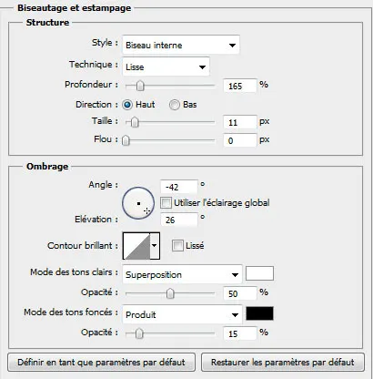Viewport: 373px width, 379px height.
Task: Click Restaurer les paramètres par défaut
Action: coord(283,363)
